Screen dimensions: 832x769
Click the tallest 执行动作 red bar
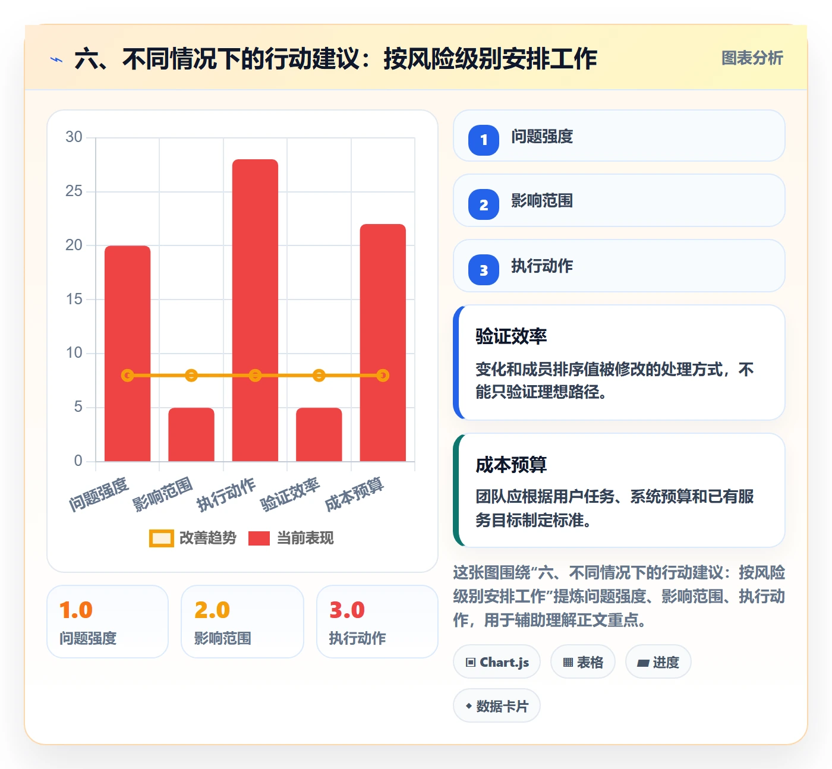pos(255,310)
